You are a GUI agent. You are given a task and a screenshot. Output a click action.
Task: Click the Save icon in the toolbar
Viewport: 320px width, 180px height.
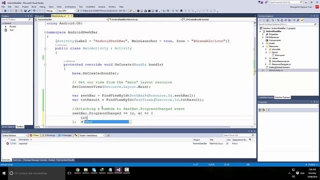point(25,11)
